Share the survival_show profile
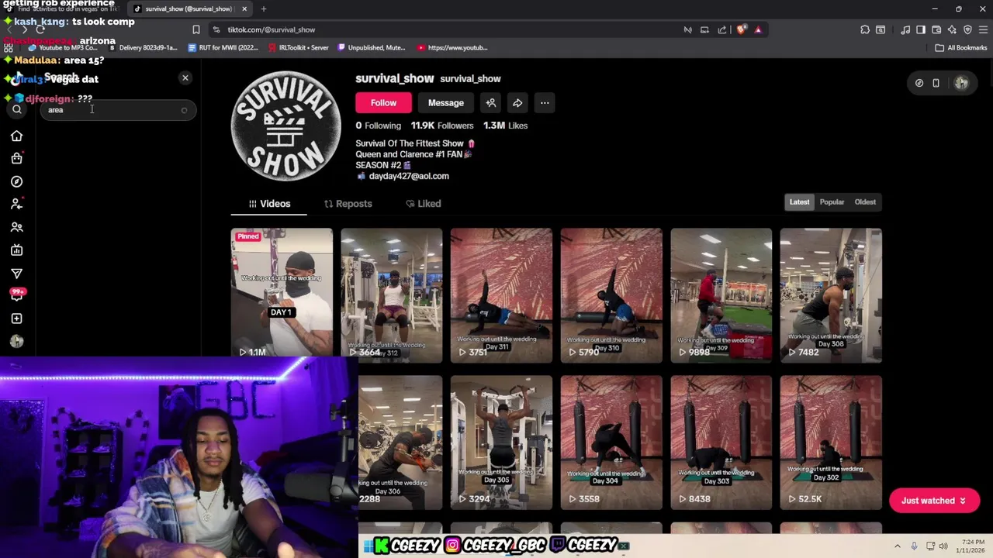This screenshot has width=993, height=558. click(517, 102)
